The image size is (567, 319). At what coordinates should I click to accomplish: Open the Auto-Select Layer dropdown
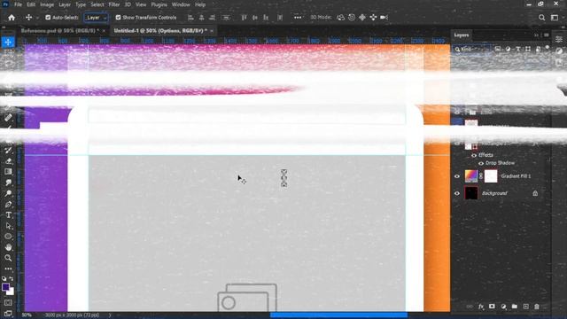click(x=96, y=18)
